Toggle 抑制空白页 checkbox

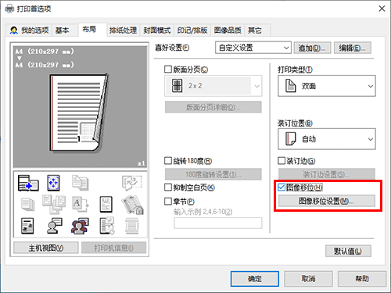pos(168,188)
